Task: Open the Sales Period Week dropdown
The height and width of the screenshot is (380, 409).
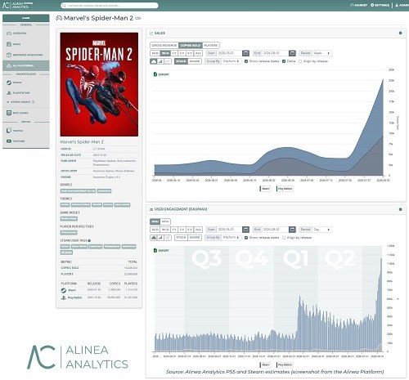Action: [321, 53]
